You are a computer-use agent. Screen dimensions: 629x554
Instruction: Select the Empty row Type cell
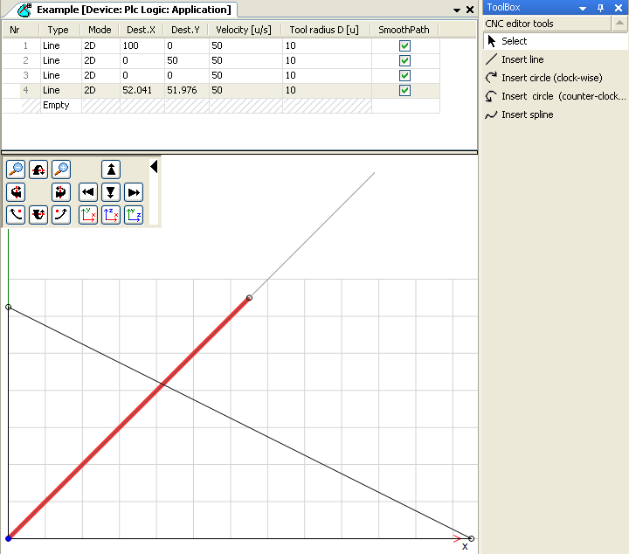61,105
